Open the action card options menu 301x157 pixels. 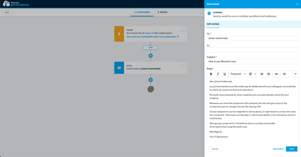tap(183, 65)
